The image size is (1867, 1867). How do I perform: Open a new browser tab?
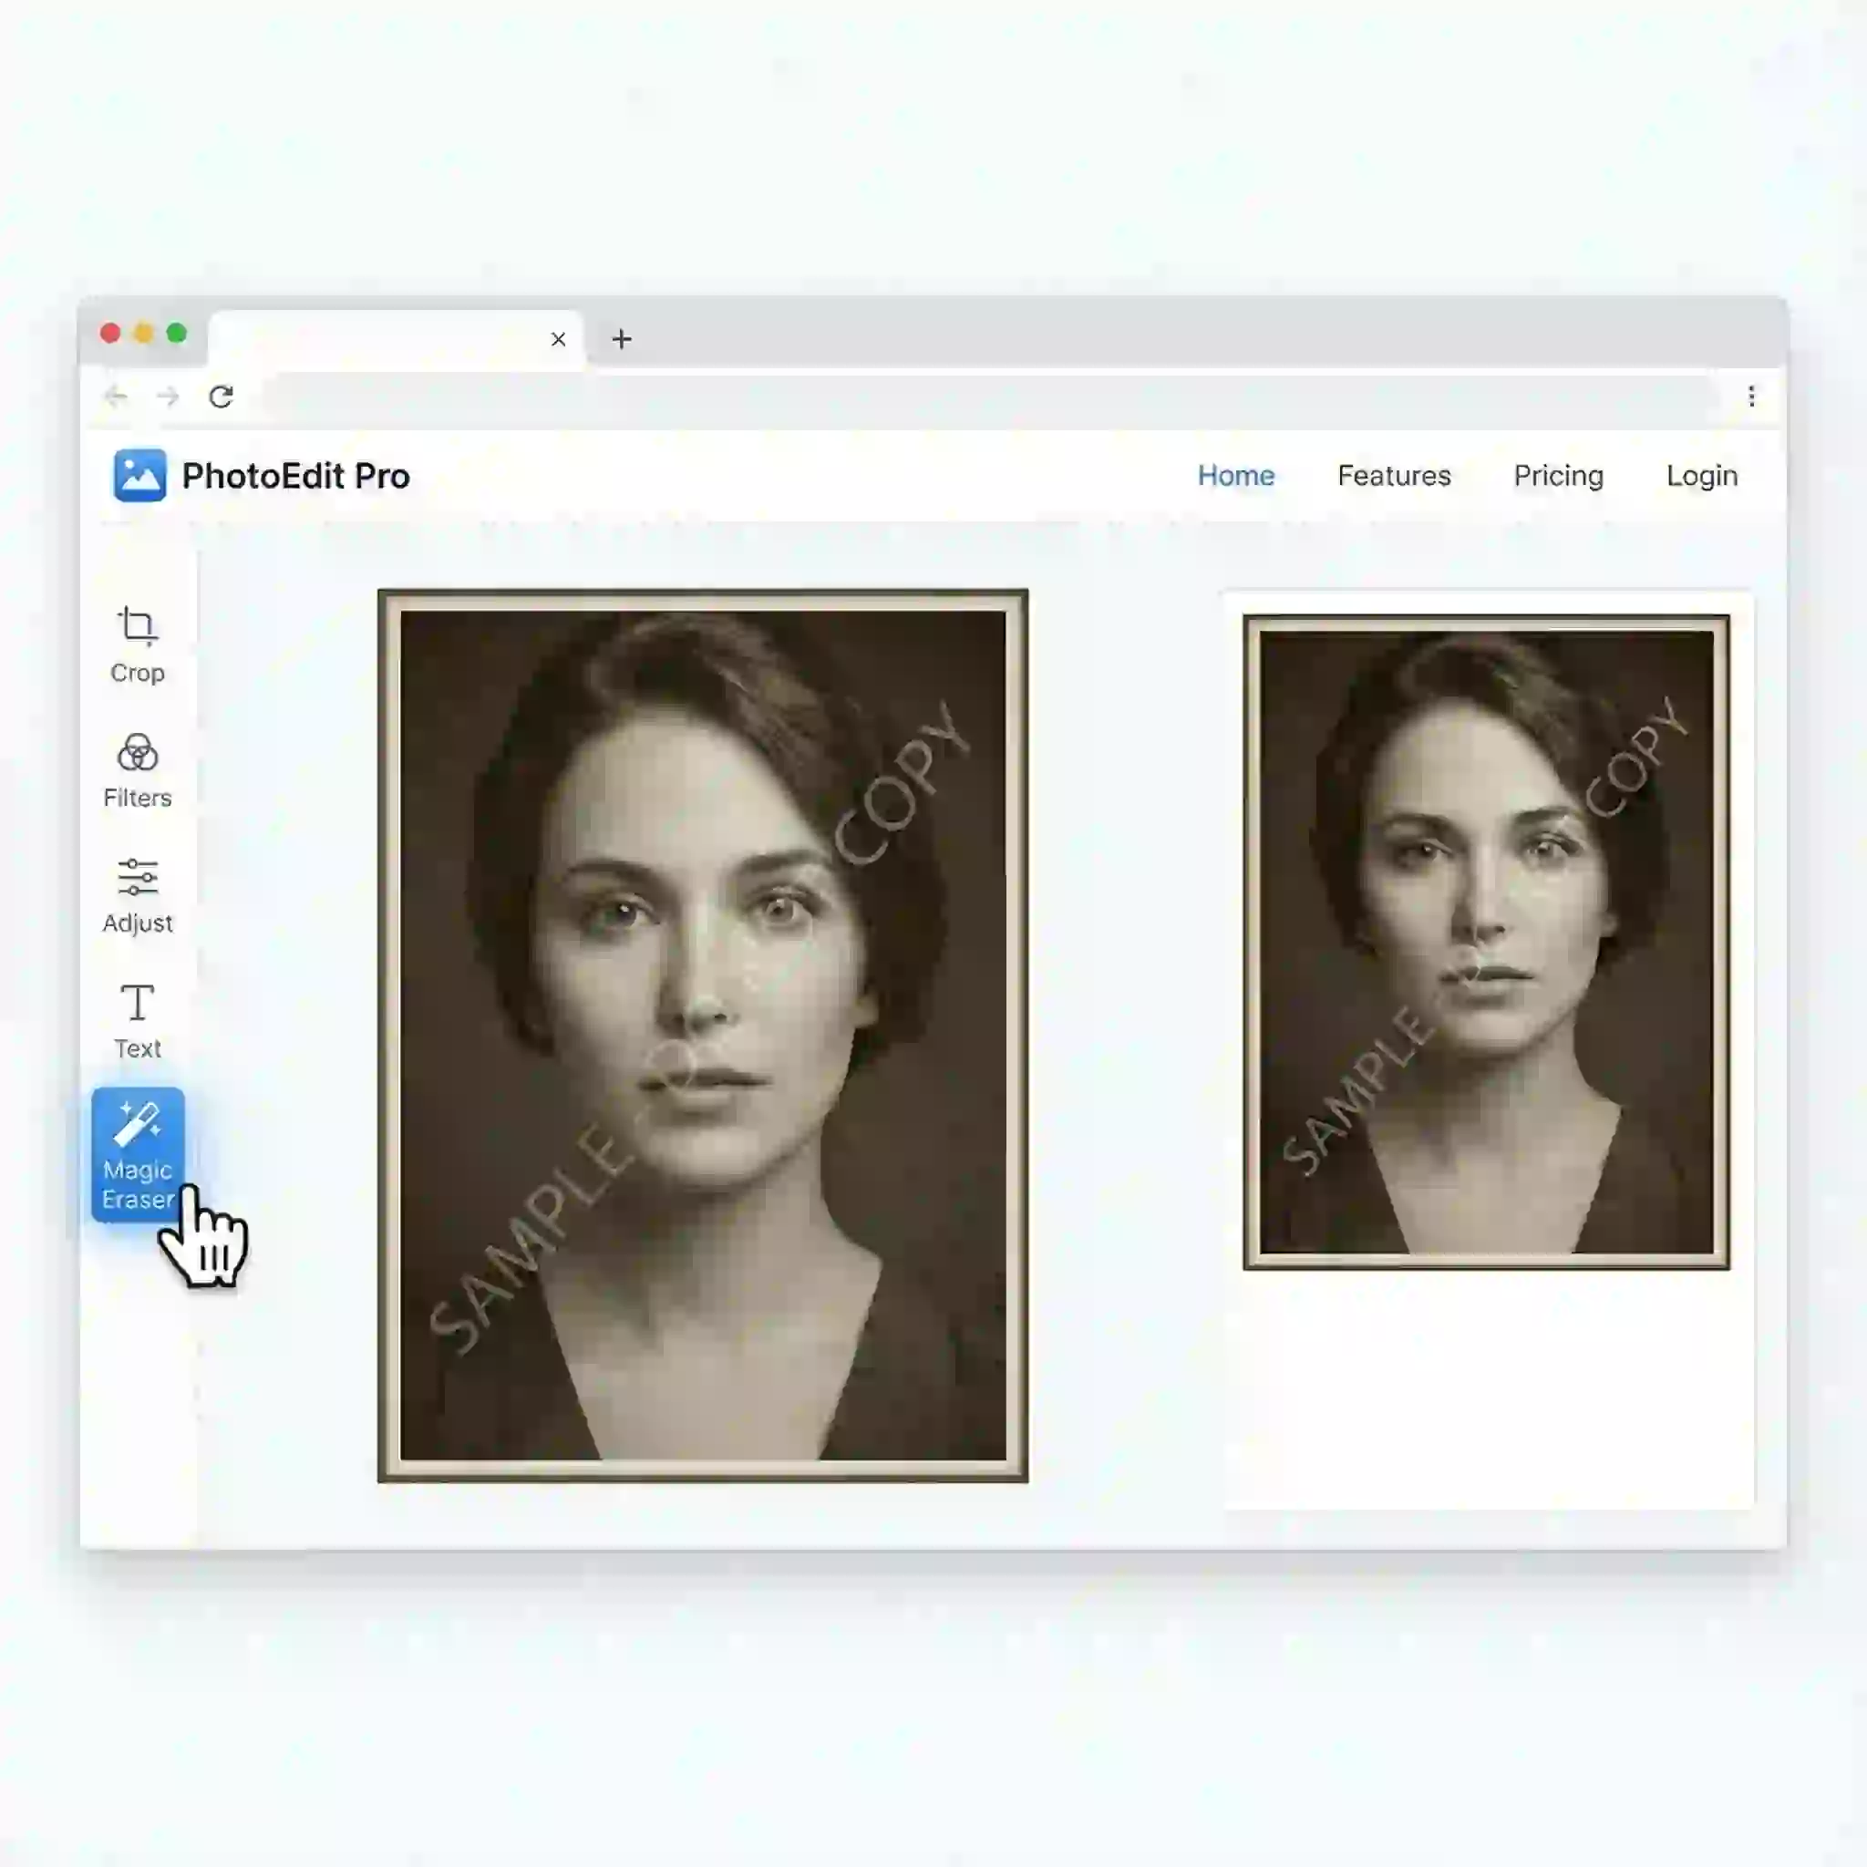[621, 338]
